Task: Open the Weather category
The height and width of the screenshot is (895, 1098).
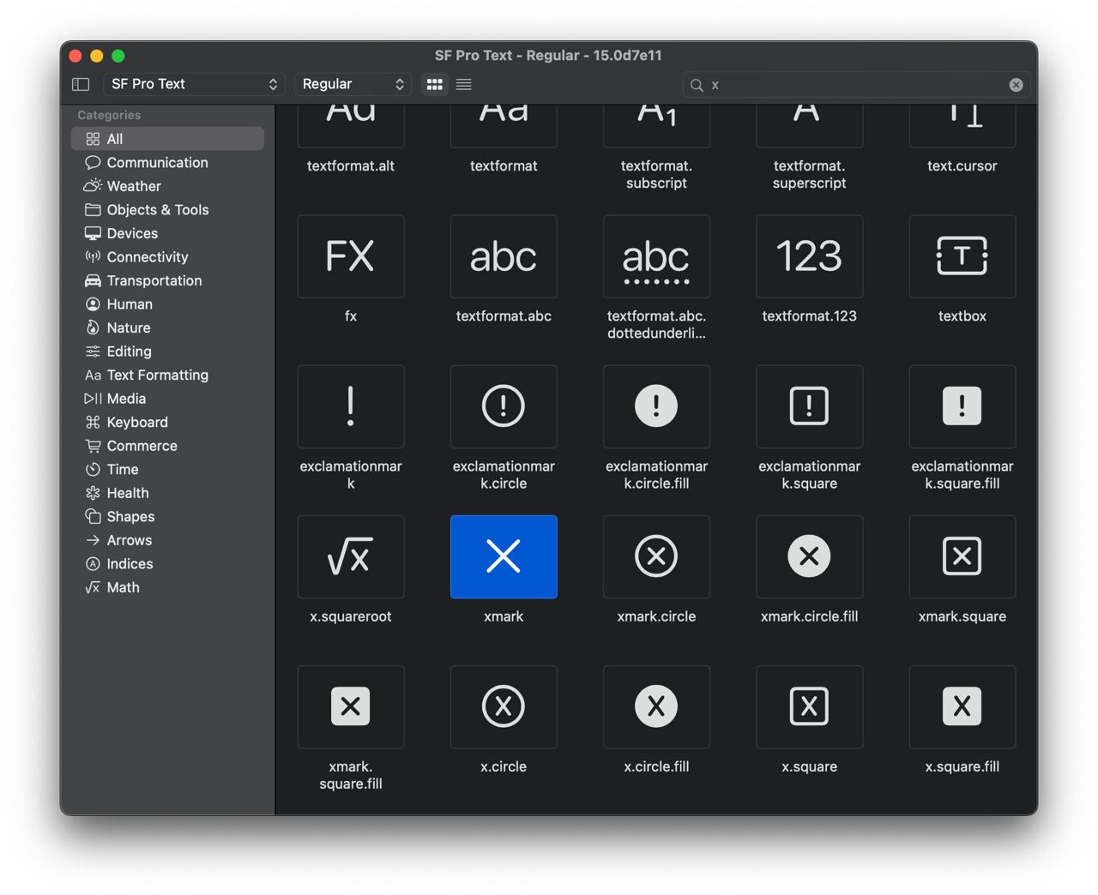Action: point(167,186)
